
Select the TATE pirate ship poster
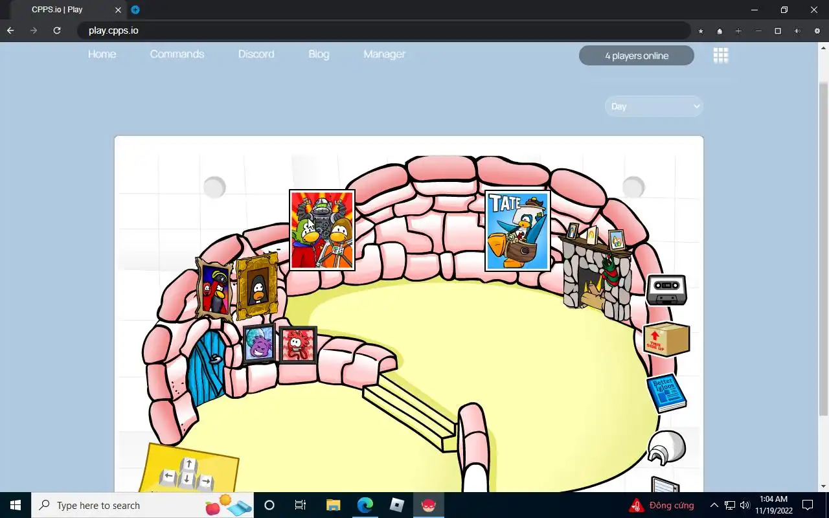click(x=517, y=231)
